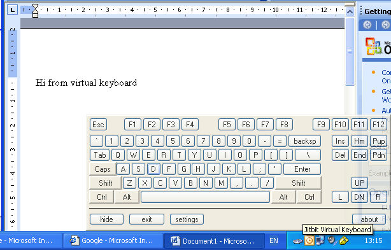Click the Microsoft Office logo in task pane
Screen dimensions: 391x250
coord(373,46)
